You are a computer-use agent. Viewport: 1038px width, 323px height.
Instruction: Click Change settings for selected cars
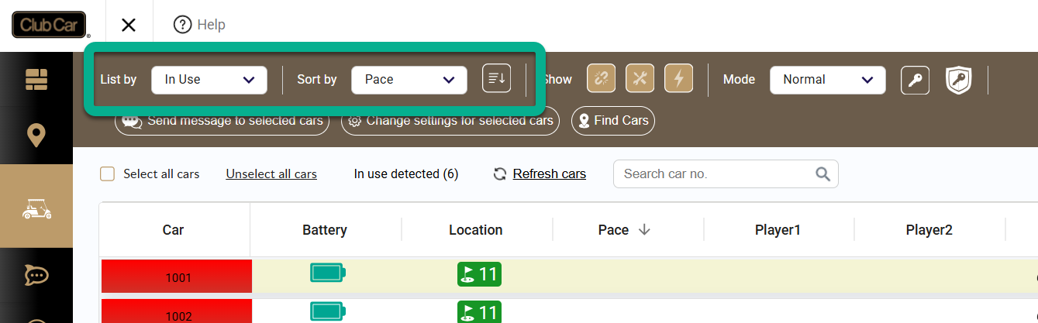(x=450, y=121)
